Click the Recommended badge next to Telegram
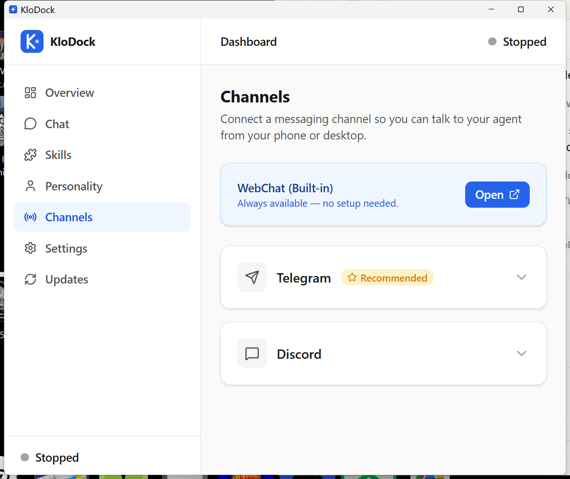The height and width of the screenshot is (479, 570). click(x=387, y=277)
